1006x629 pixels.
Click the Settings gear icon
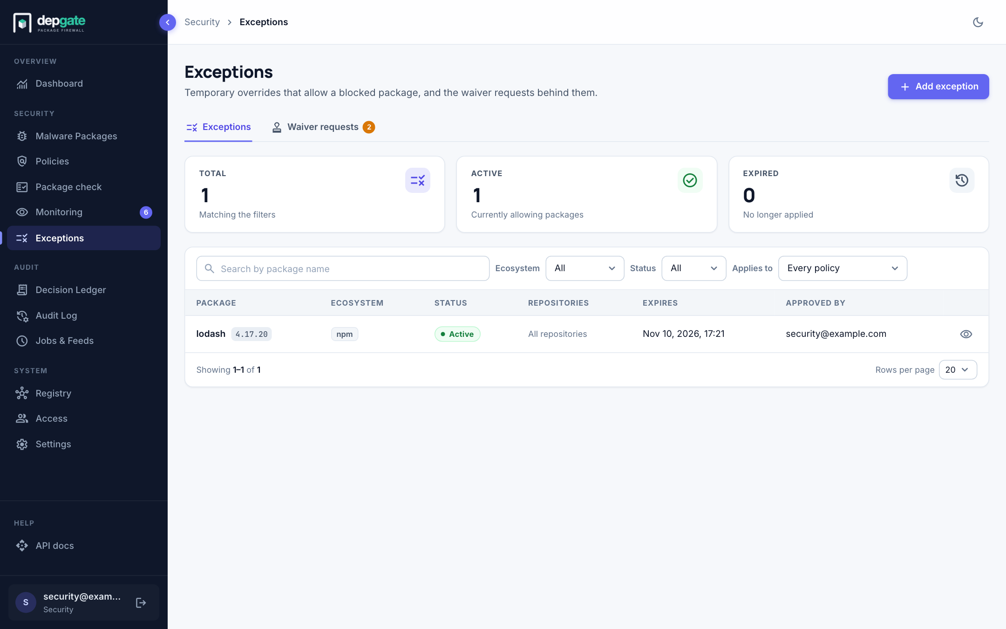point(22,444)
